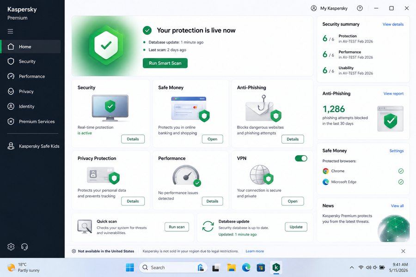Screen dimensions: 416x277
Task: Open the weather widget showing 18°C
Action: 24,267
